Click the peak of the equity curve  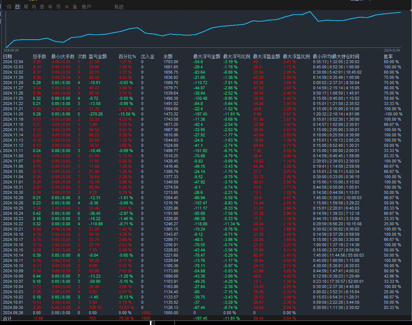(310, 12)
